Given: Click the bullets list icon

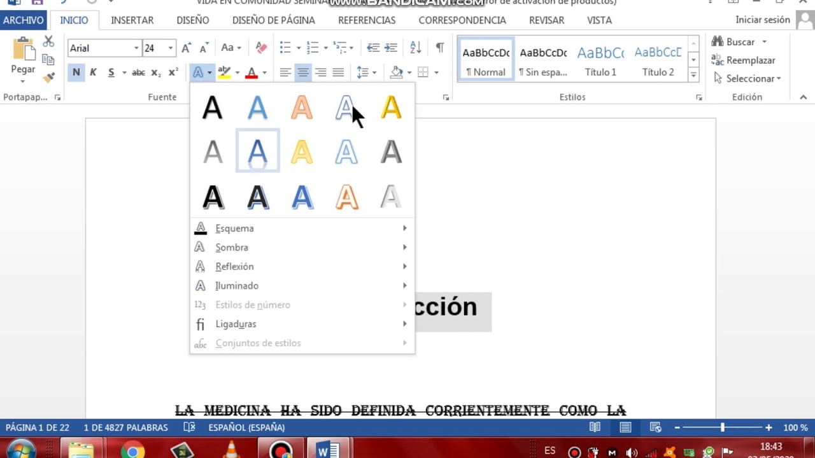Looking at the screenshot, I should click(284, 48).
